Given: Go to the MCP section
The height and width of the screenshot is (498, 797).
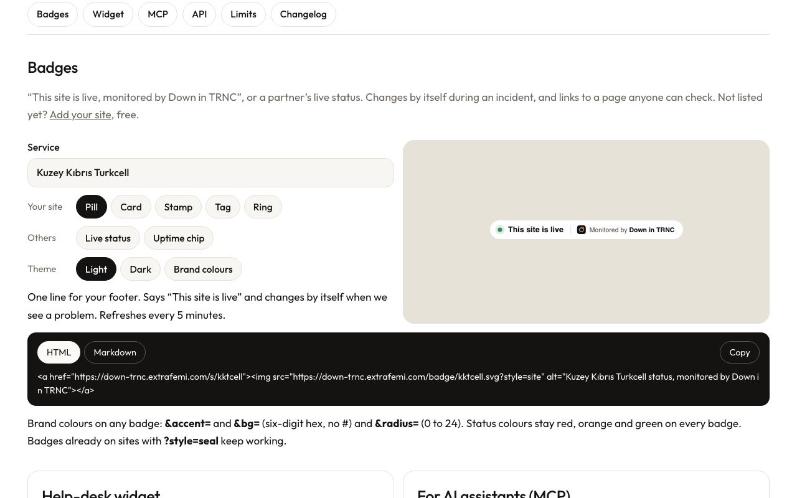Looking at the screenshot, I should pos(158,14).
